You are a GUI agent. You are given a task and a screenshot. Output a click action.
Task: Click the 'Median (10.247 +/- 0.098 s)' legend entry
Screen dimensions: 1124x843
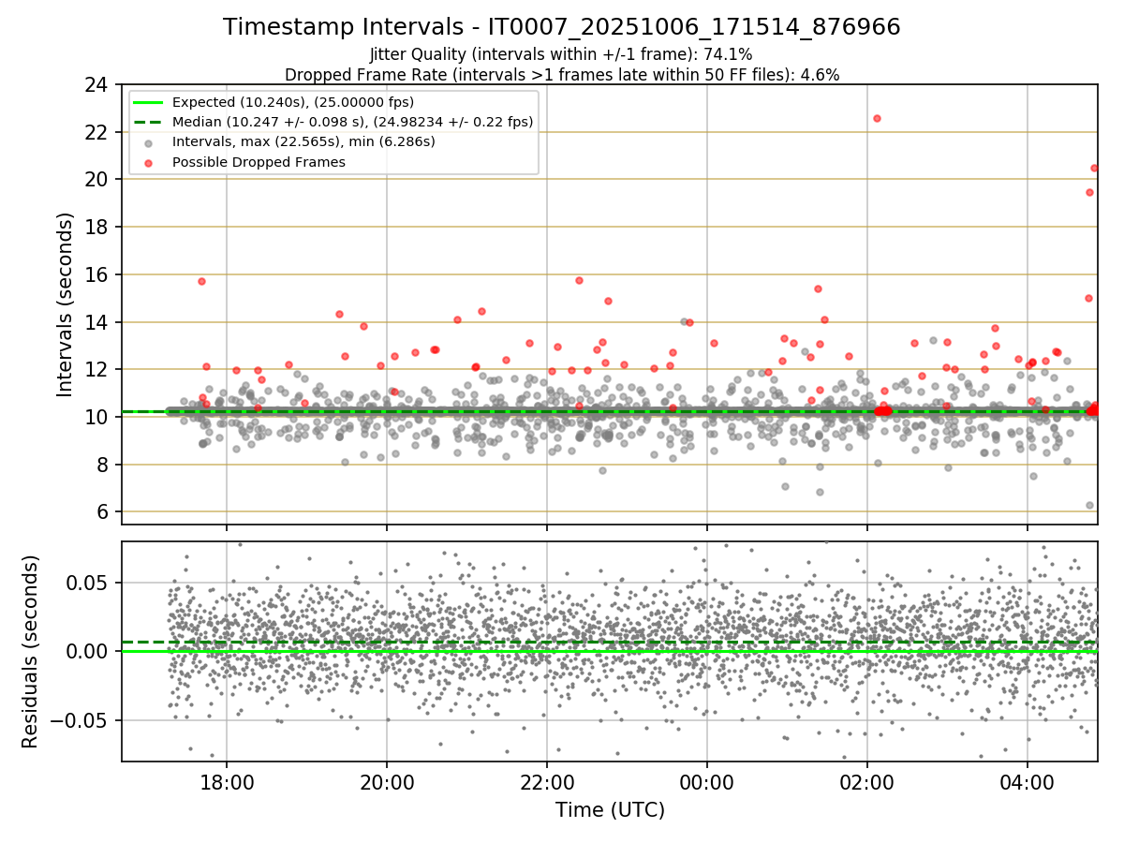(x=353, y=122)
